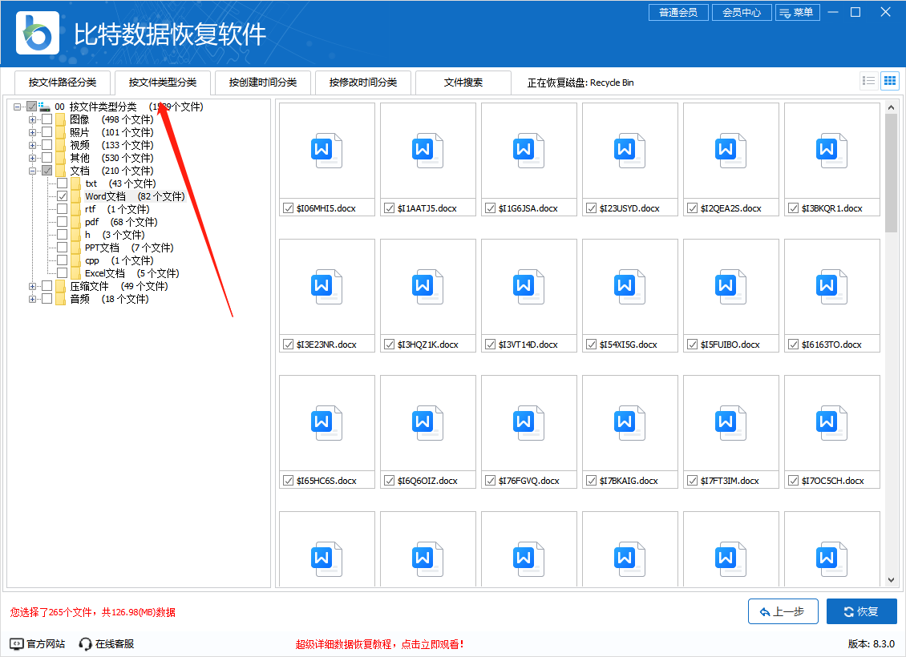Uncheck the $I3E23NR.docx file checkbox
This screenshot has width=906, height=657.
(289, 344)
